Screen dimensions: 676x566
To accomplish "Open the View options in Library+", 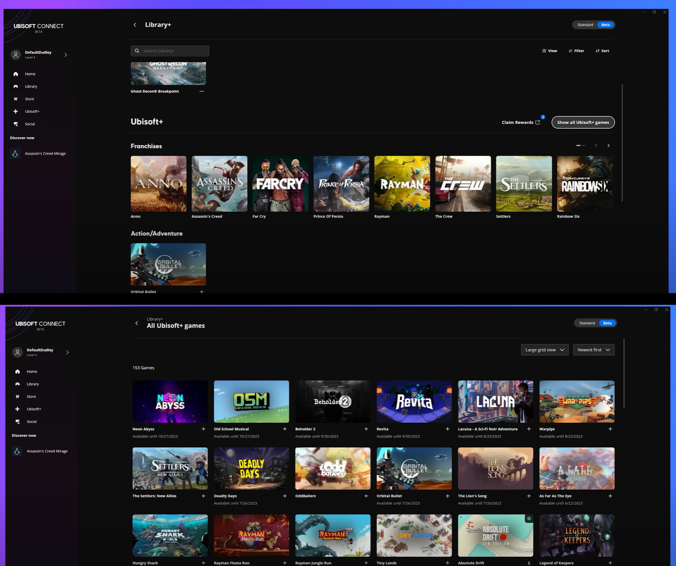I will (550, 51).
